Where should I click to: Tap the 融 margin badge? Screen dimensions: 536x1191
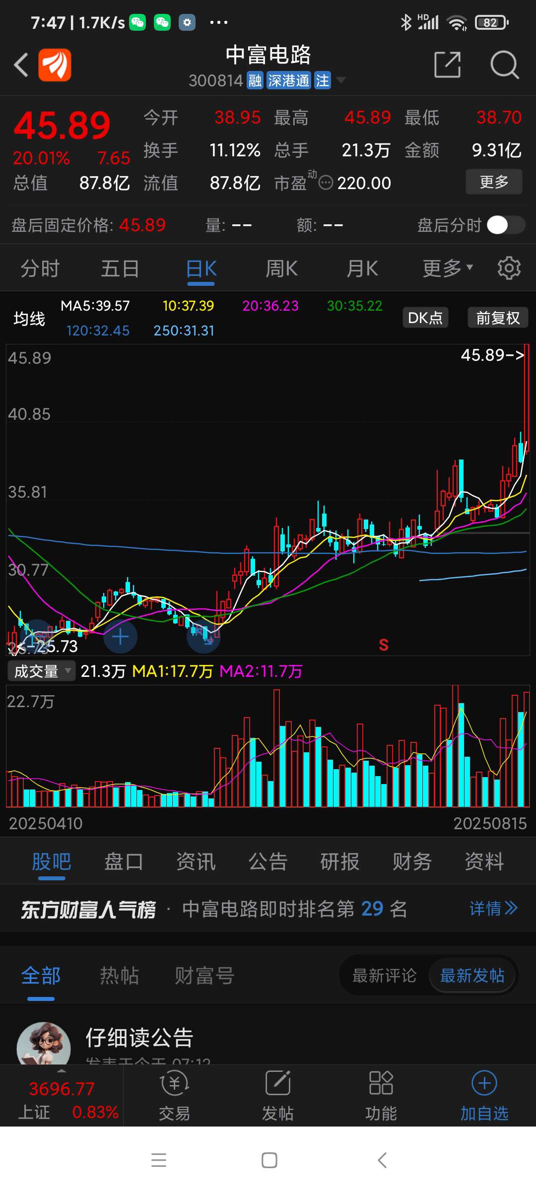255,80
